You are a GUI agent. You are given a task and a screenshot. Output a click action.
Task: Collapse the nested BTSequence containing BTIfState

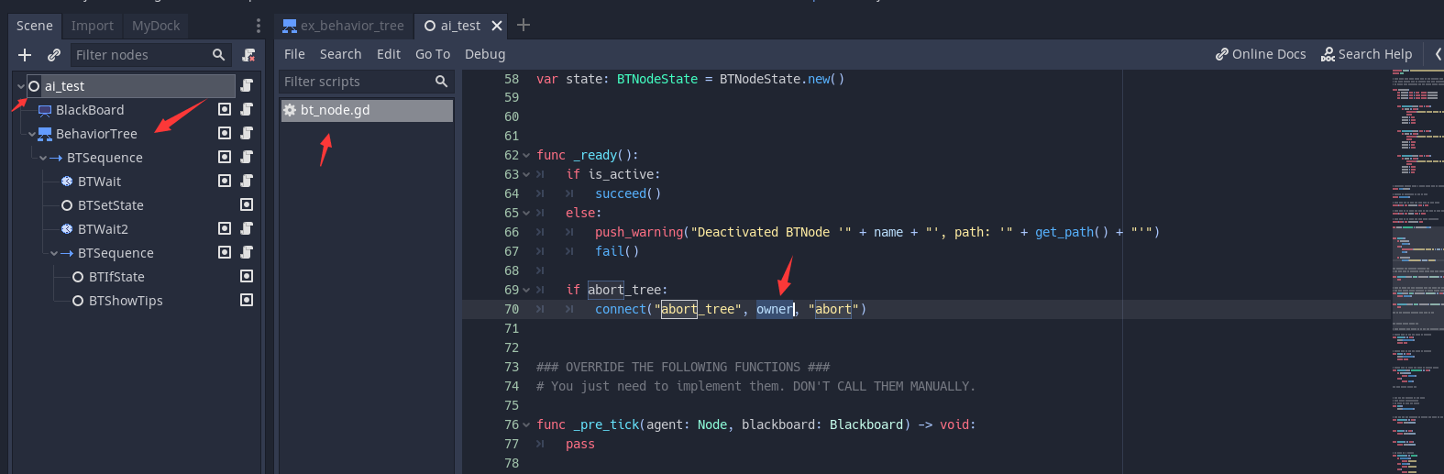tap(54, 253)
